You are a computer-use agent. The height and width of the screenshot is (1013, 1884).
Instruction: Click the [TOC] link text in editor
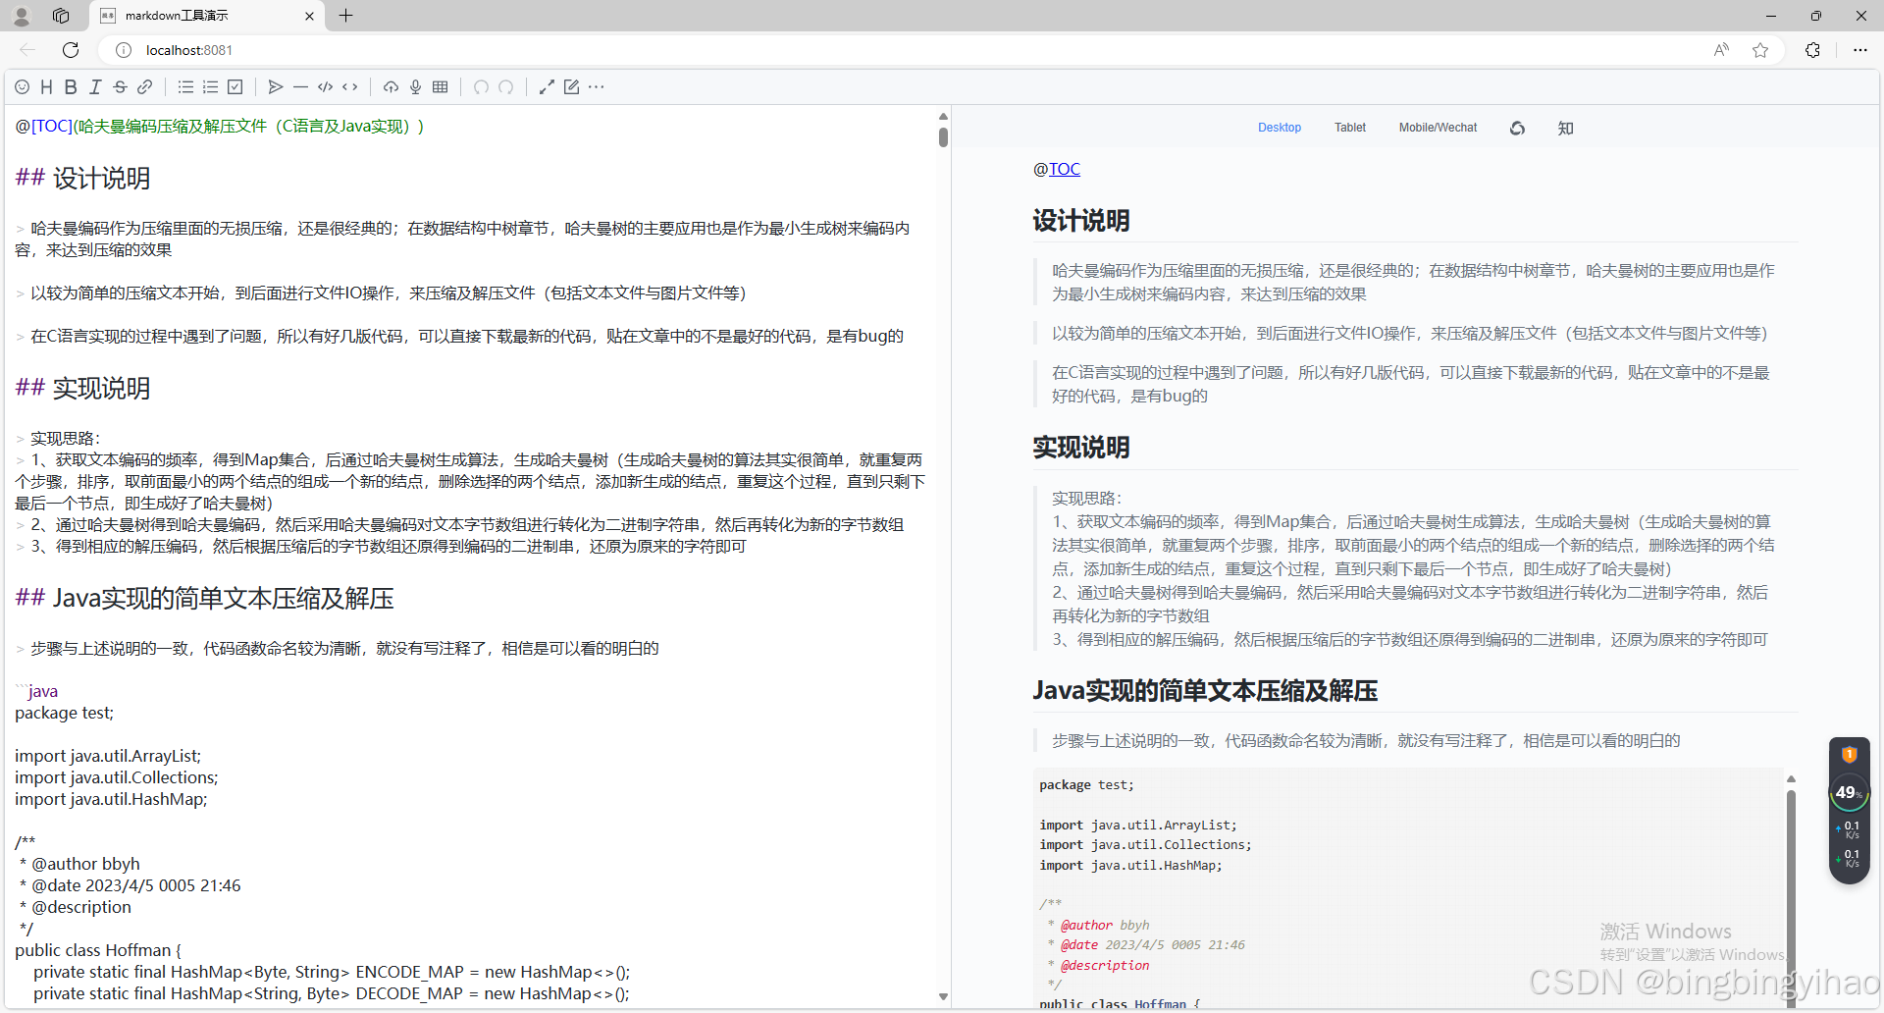pyautogui.click(x=52, y=126)
